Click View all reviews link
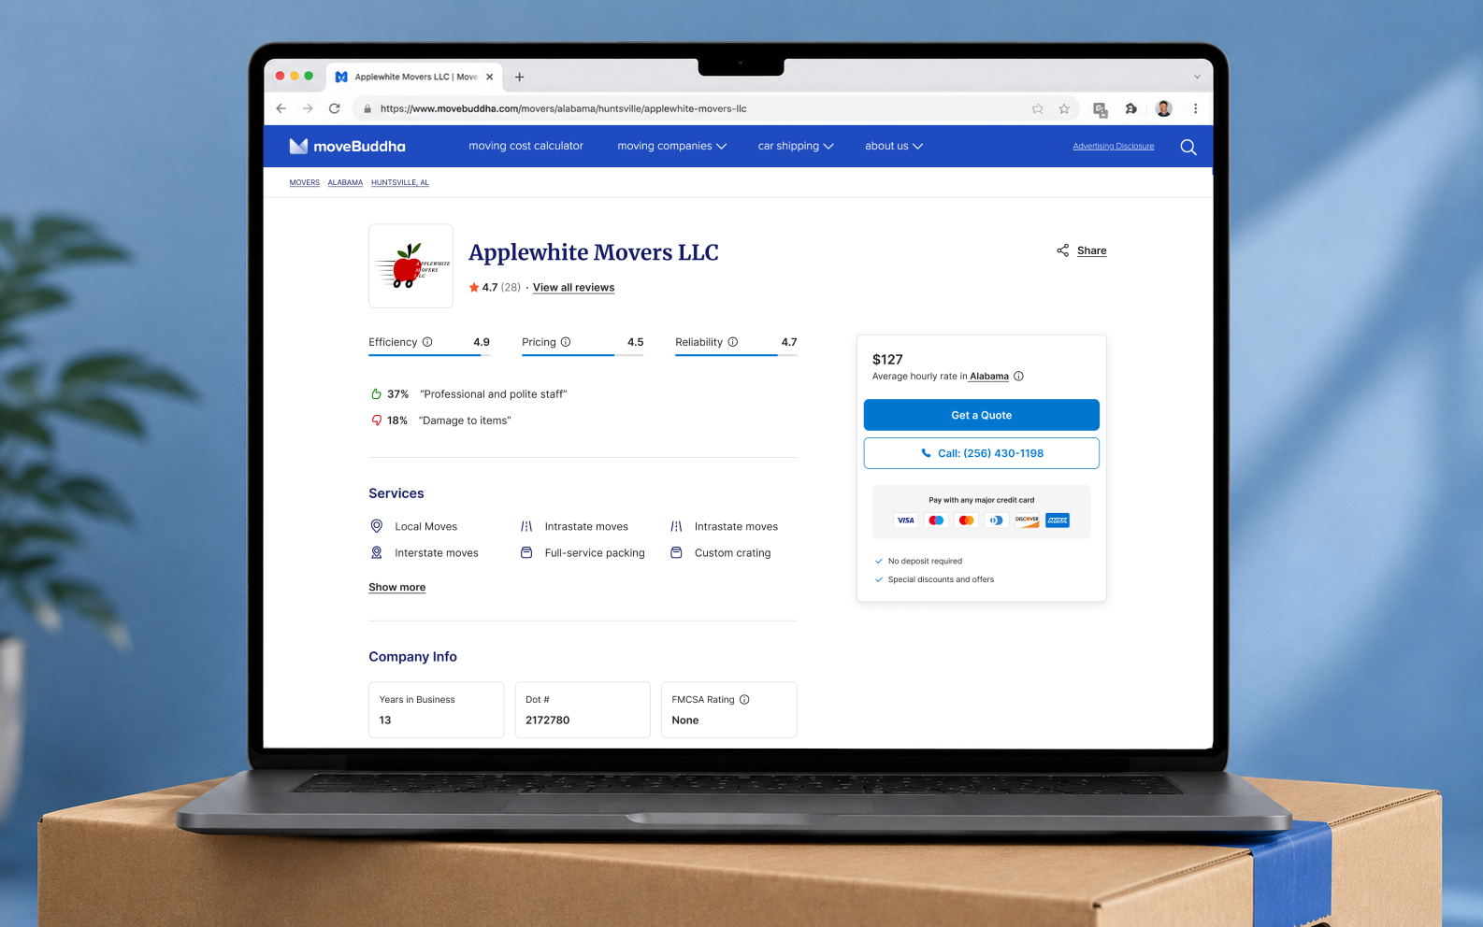Viewport: 1483px width, 927px height. (573, 288)
